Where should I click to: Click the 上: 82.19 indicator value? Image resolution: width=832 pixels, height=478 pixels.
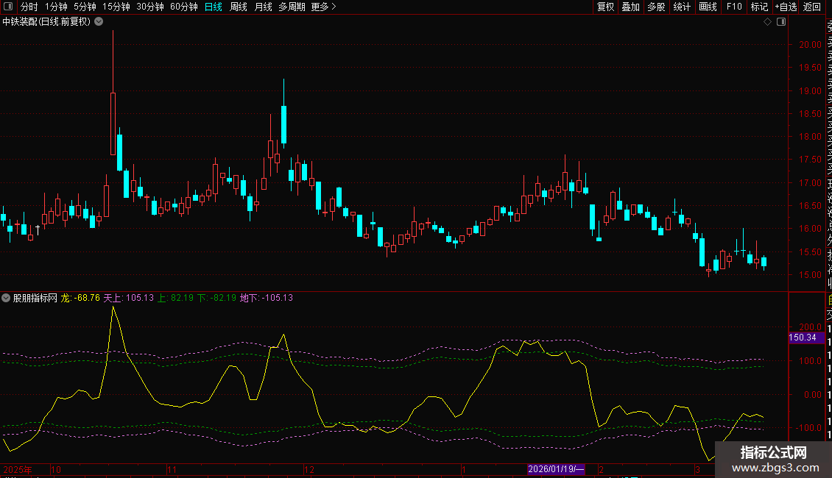(x=176, y=298)
